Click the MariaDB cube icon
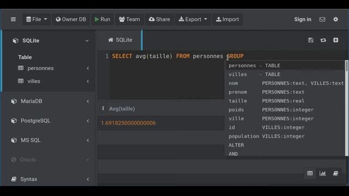 pos(14,101)
